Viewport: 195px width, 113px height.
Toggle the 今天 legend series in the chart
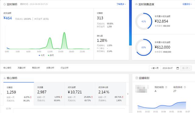coord(42,55)
